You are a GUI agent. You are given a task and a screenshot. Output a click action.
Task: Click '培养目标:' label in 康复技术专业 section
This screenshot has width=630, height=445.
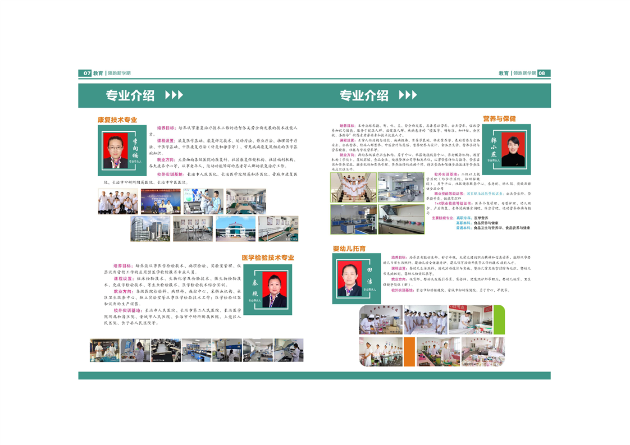(166, 128)
